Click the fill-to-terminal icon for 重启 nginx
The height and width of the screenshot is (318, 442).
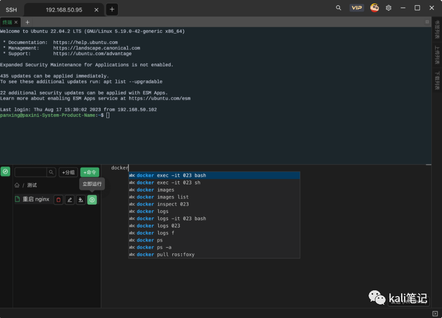[81, 200]
